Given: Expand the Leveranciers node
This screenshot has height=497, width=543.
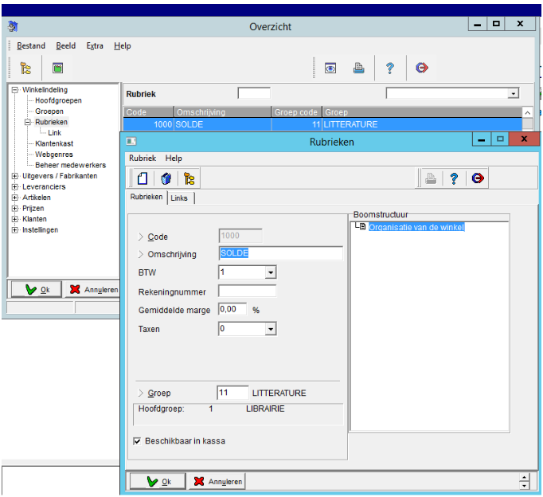Looking at the screenshot, I should (15, 186).
